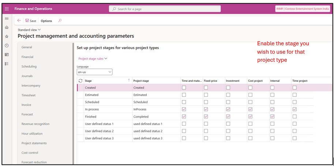Open the Financial tab
Screen dimensions: 334x167
pyautogui.click(x=27, y=57)
